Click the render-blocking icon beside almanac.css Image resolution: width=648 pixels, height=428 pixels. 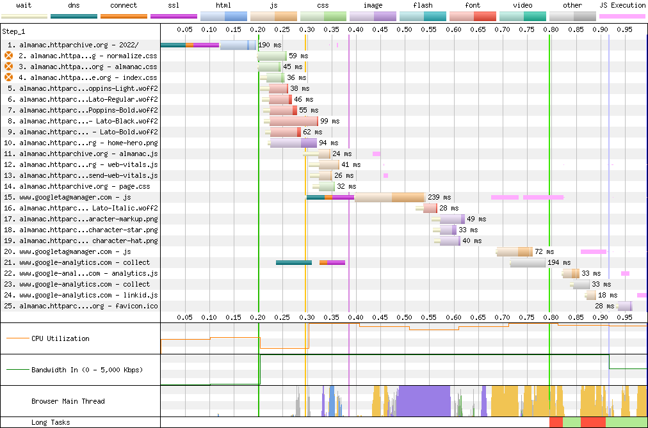click(9, 67)
